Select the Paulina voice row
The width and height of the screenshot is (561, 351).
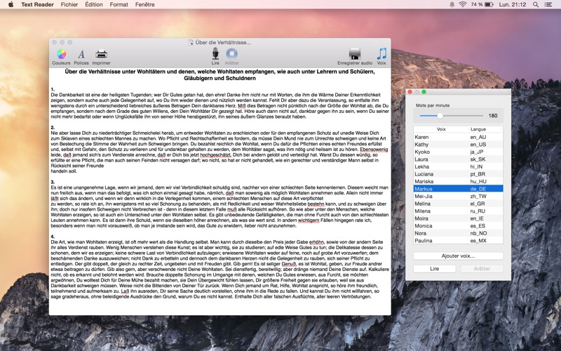pos(458,241)
